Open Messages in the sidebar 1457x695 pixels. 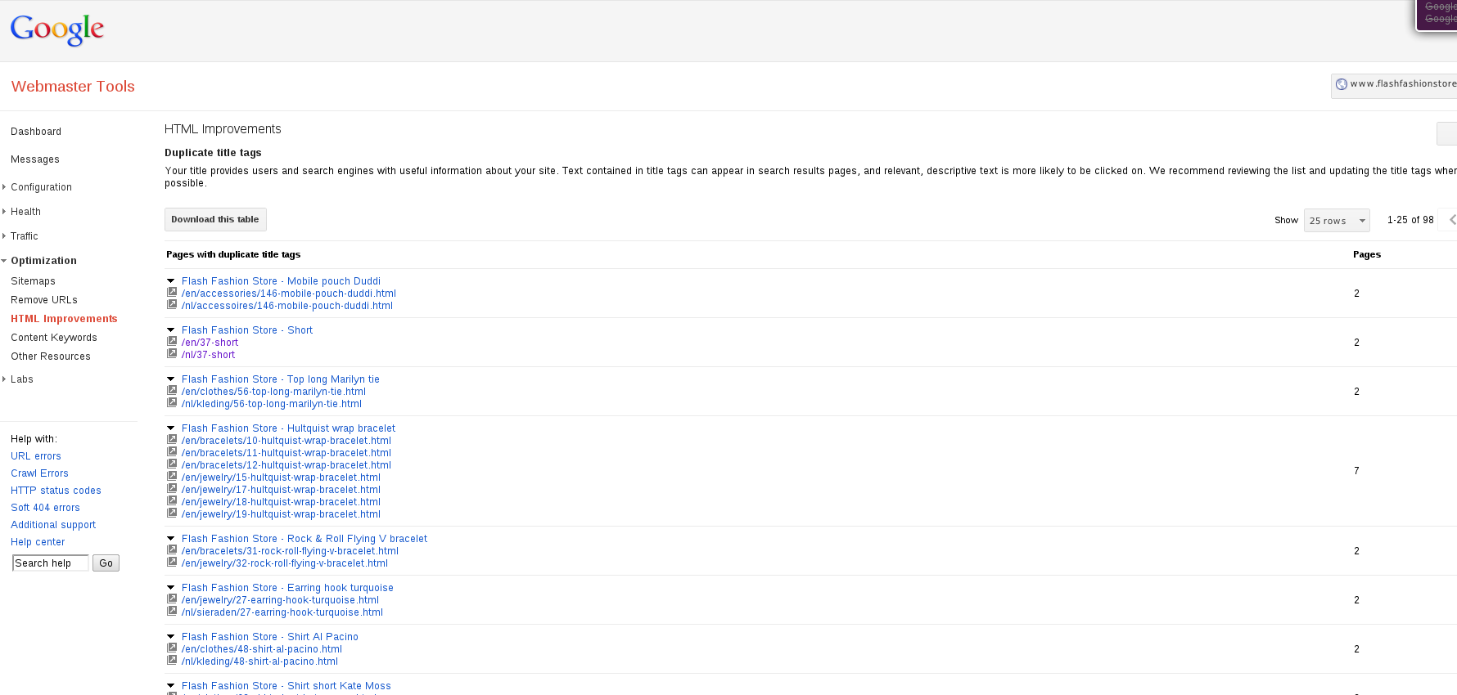35,159
